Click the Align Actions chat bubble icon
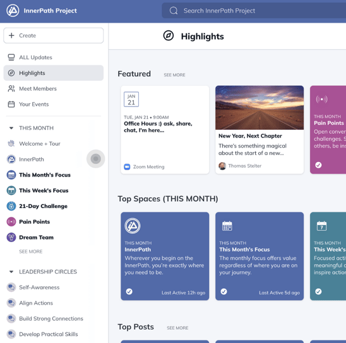346x343 pixels. pyautogui.click(x=11, y=303)
